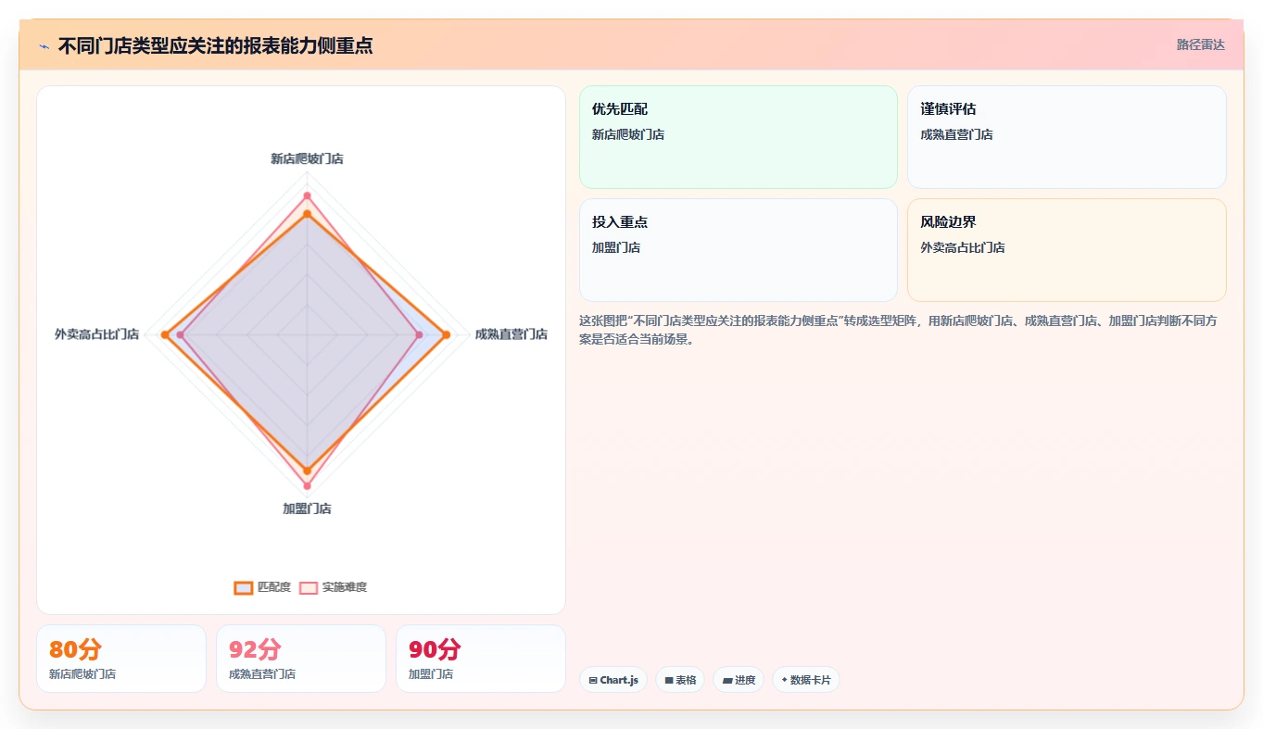Click the 进度 tag chip
The width and height of the screenshot is (1263, 729).
(x=739, y=680)
